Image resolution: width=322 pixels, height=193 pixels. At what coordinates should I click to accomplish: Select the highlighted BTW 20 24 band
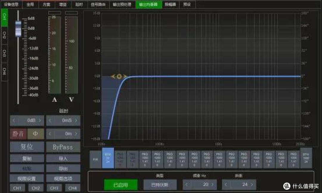[x=108, y=158]
